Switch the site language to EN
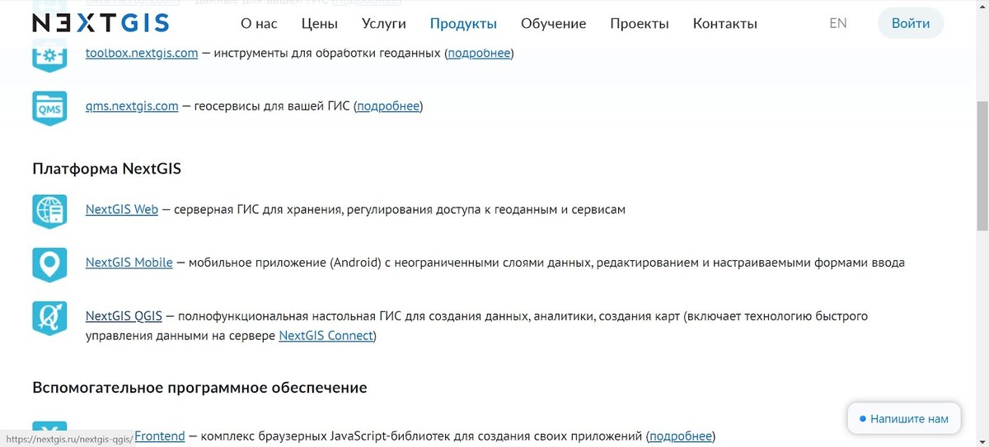989x447 pixels. point(838,23)
